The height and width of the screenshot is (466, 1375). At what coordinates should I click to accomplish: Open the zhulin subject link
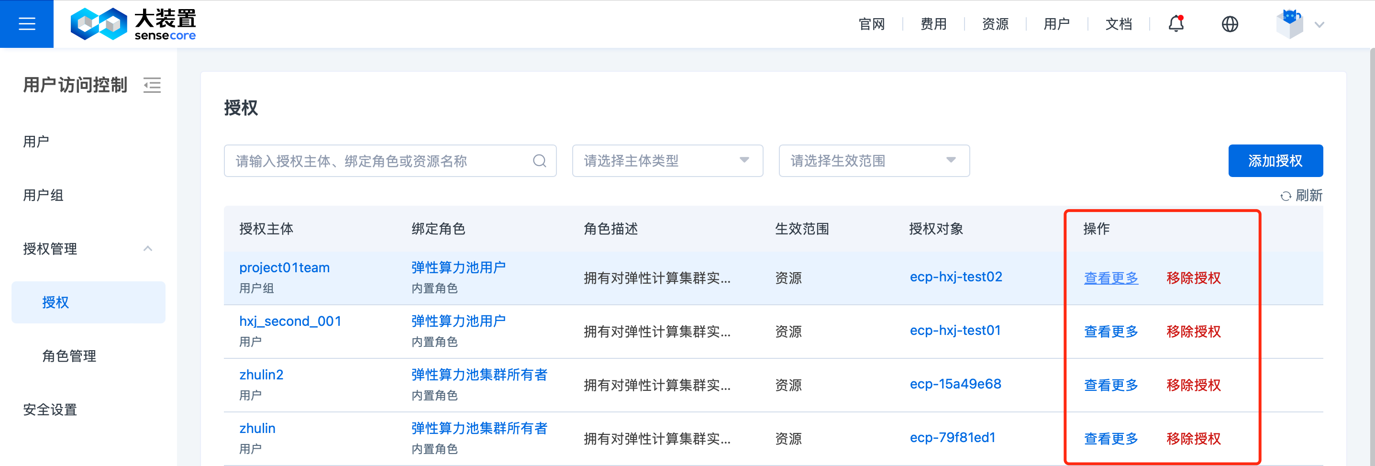(257, 428)
